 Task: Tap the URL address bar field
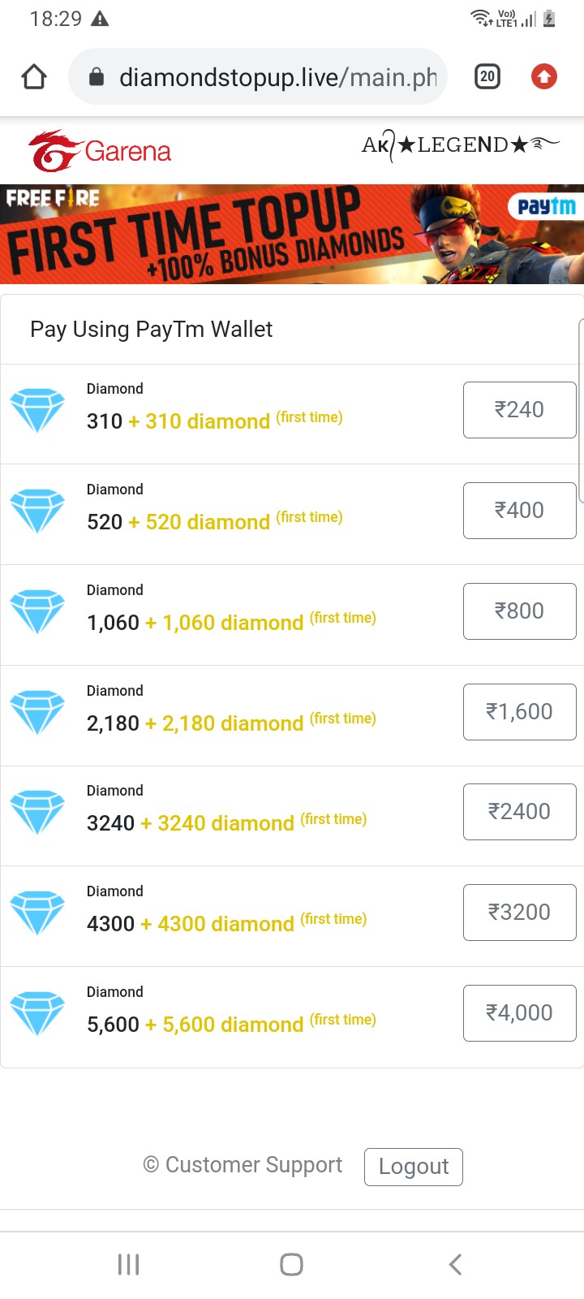276,77
